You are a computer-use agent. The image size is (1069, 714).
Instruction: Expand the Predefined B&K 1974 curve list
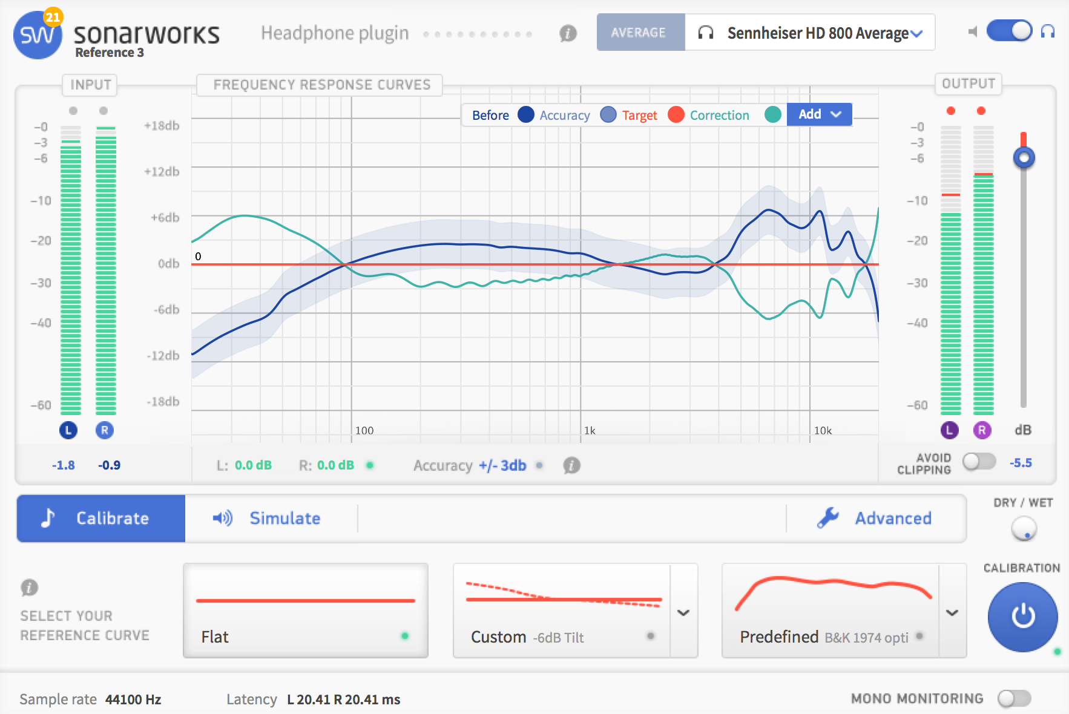point(952,612)
